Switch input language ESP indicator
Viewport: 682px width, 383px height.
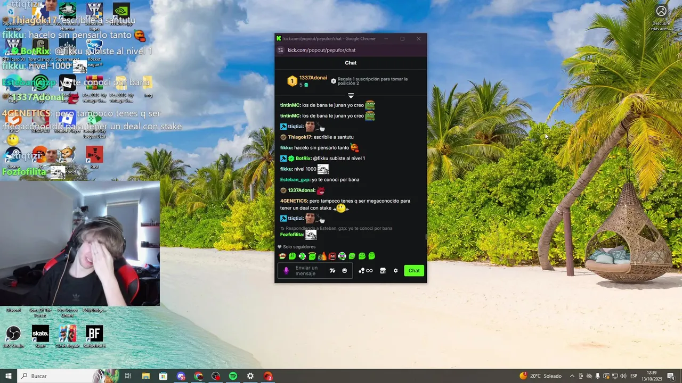coord(634,376)
